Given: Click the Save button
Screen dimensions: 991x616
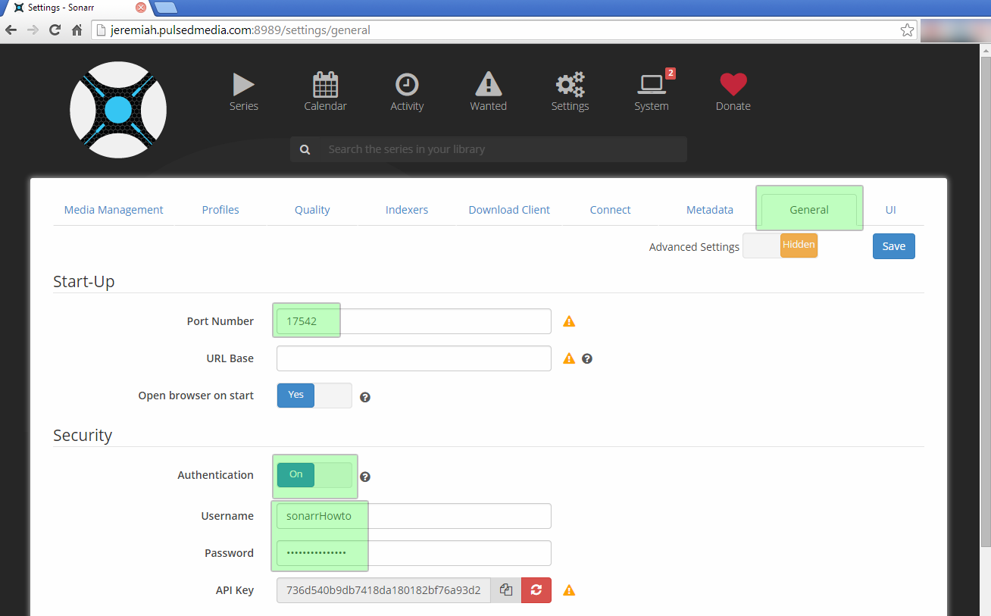Looking at the screenshot, I should pyautogui.click(x=893, y=246).
